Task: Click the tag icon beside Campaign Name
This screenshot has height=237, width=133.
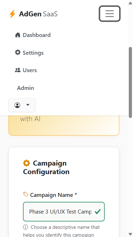Action: tap(26, 194)
